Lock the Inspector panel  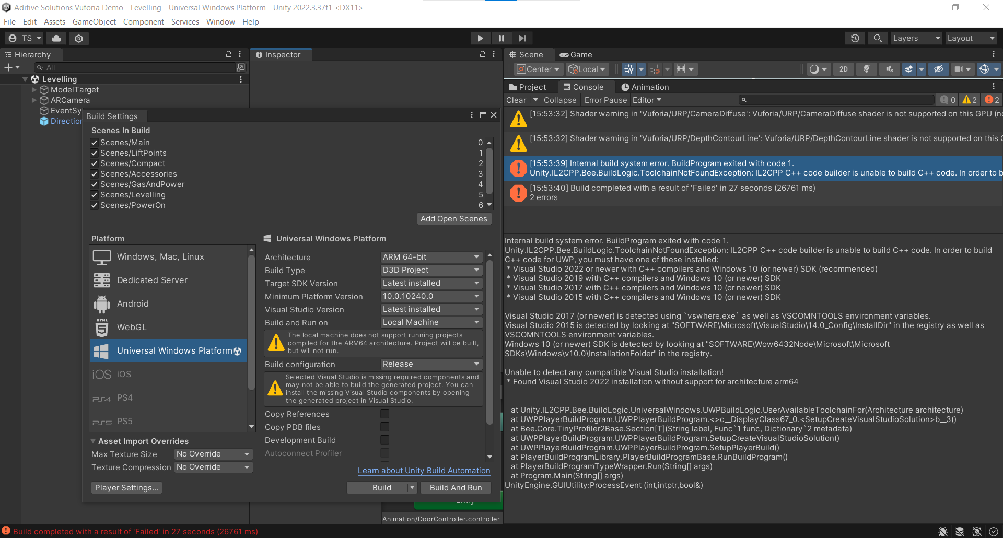pos(483,54)
